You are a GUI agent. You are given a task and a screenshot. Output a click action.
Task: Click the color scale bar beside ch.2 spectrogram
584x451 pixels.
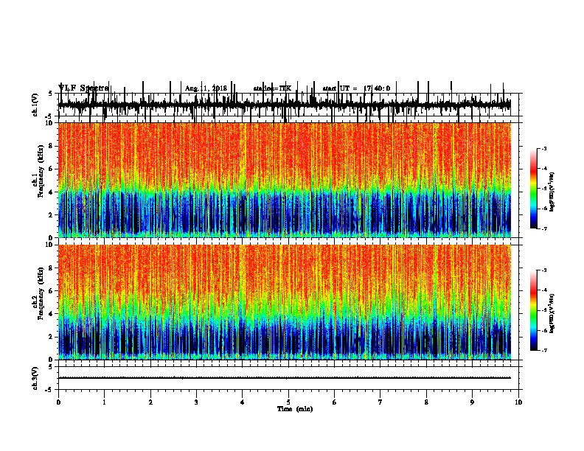click(534, 310)
